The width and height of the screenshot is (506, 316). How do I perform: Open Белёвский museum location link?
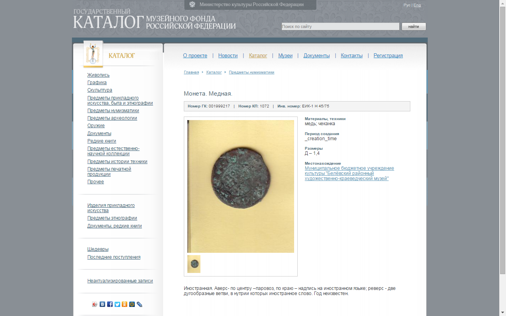point(349,173)
